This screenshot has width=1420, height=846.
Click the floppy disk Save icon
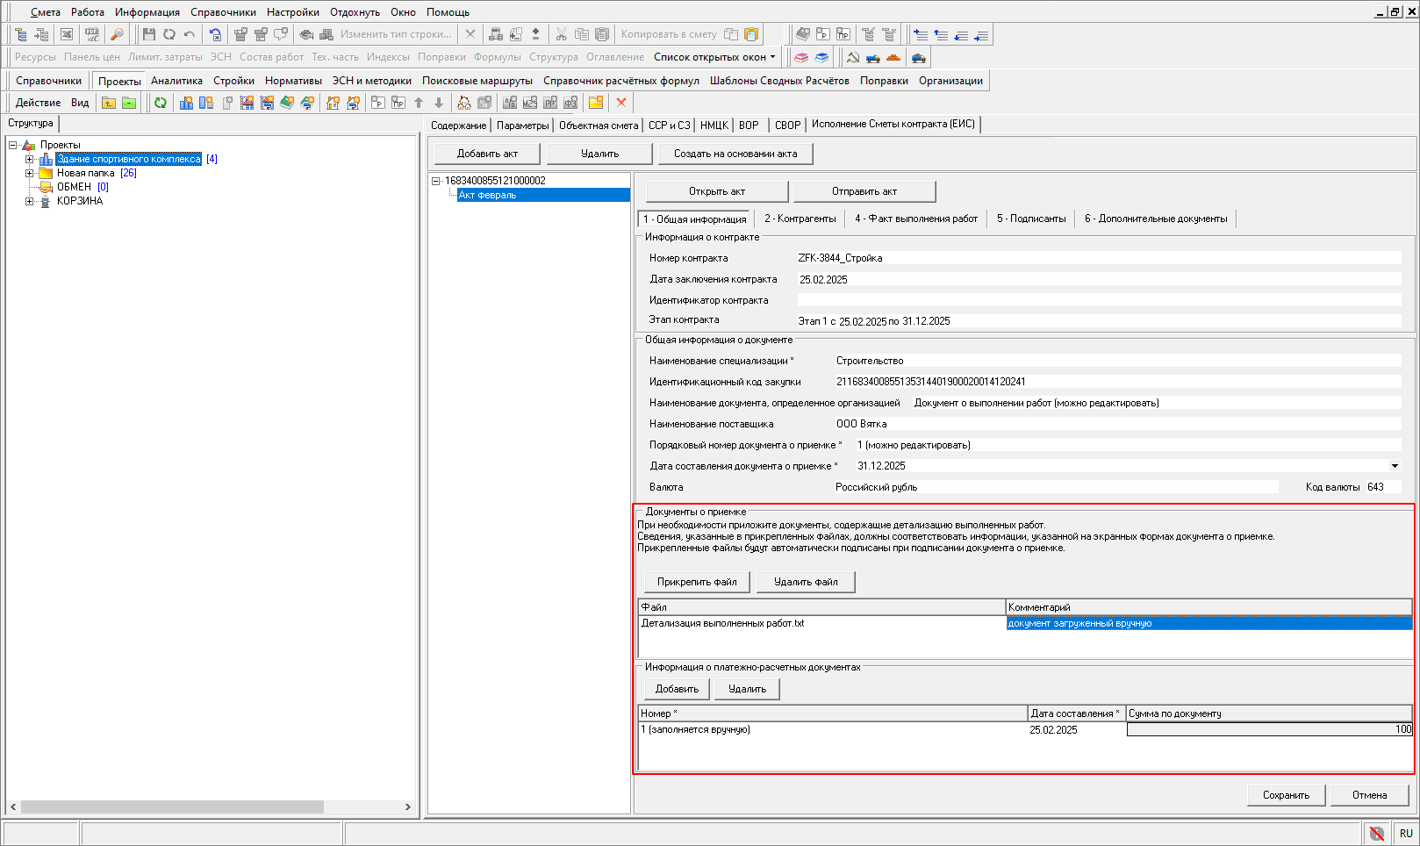148,34
